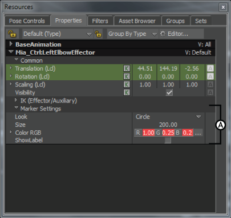The height and width of the screenshot is (218, 231).
Task: Click the ellipsis button on the Color RGB row
Action: 198,133
